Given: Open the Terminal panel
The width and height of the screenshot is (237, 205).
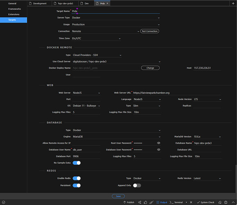Looking at the screenshot, I should [176, 202].
